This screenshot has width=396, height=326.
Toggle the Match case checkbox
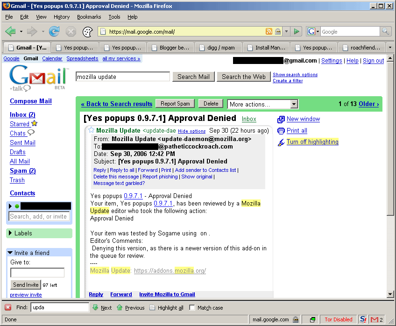[x=192, y=307]
